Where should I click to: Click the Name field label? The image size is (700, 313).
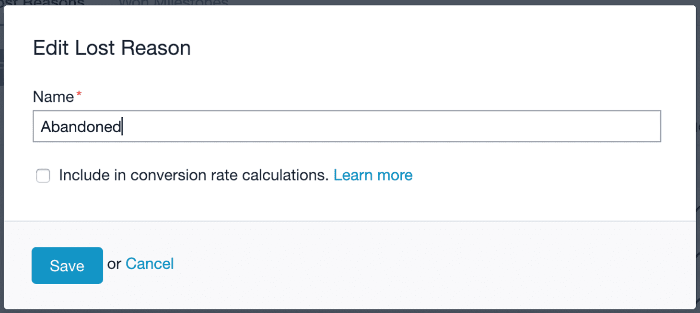[53, 97]
